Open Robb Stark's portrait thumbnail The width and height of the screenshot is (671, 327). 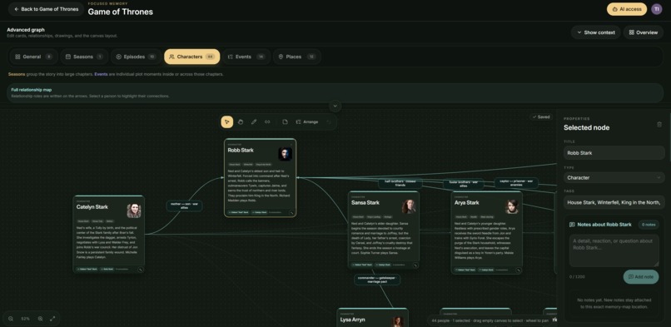(285, 154)
